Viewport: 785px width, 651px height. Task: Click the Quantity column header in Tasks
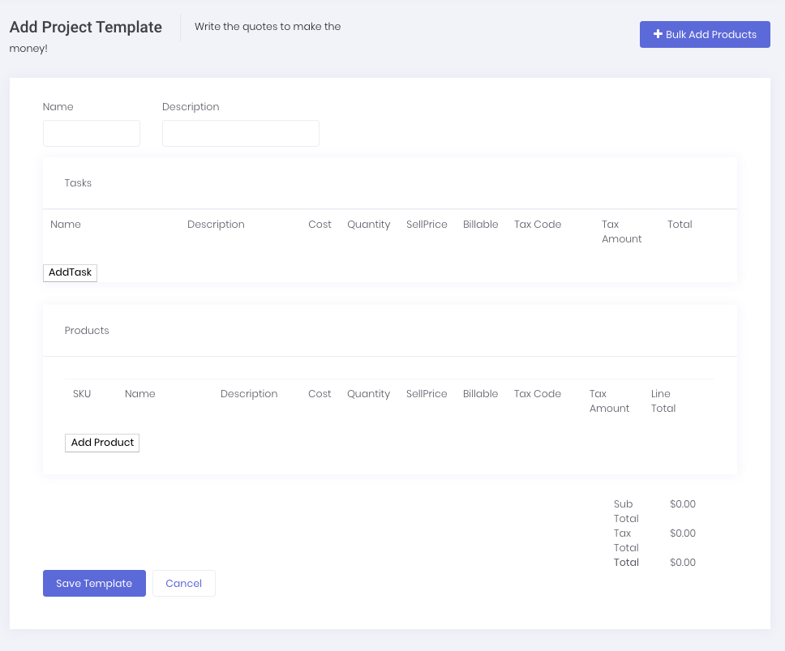click(x=368, y=225)
